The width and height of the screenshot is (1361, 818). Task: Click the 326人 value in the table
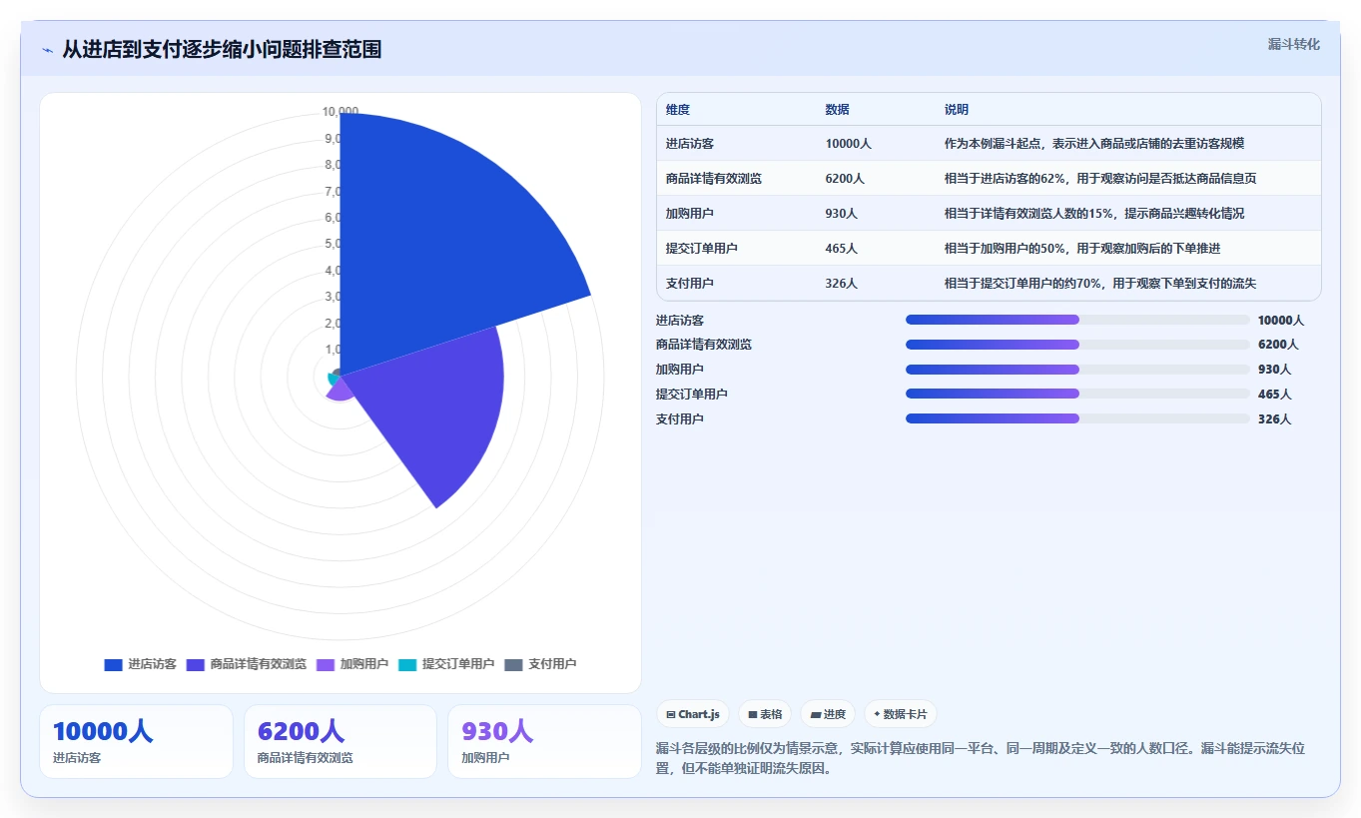tap(842, 284)
